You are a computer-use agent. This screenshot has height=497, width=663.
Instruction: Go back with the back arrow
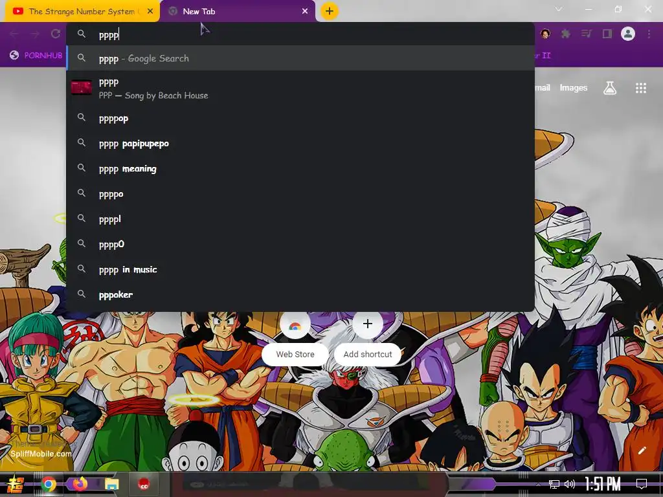(x=14, y=34)
